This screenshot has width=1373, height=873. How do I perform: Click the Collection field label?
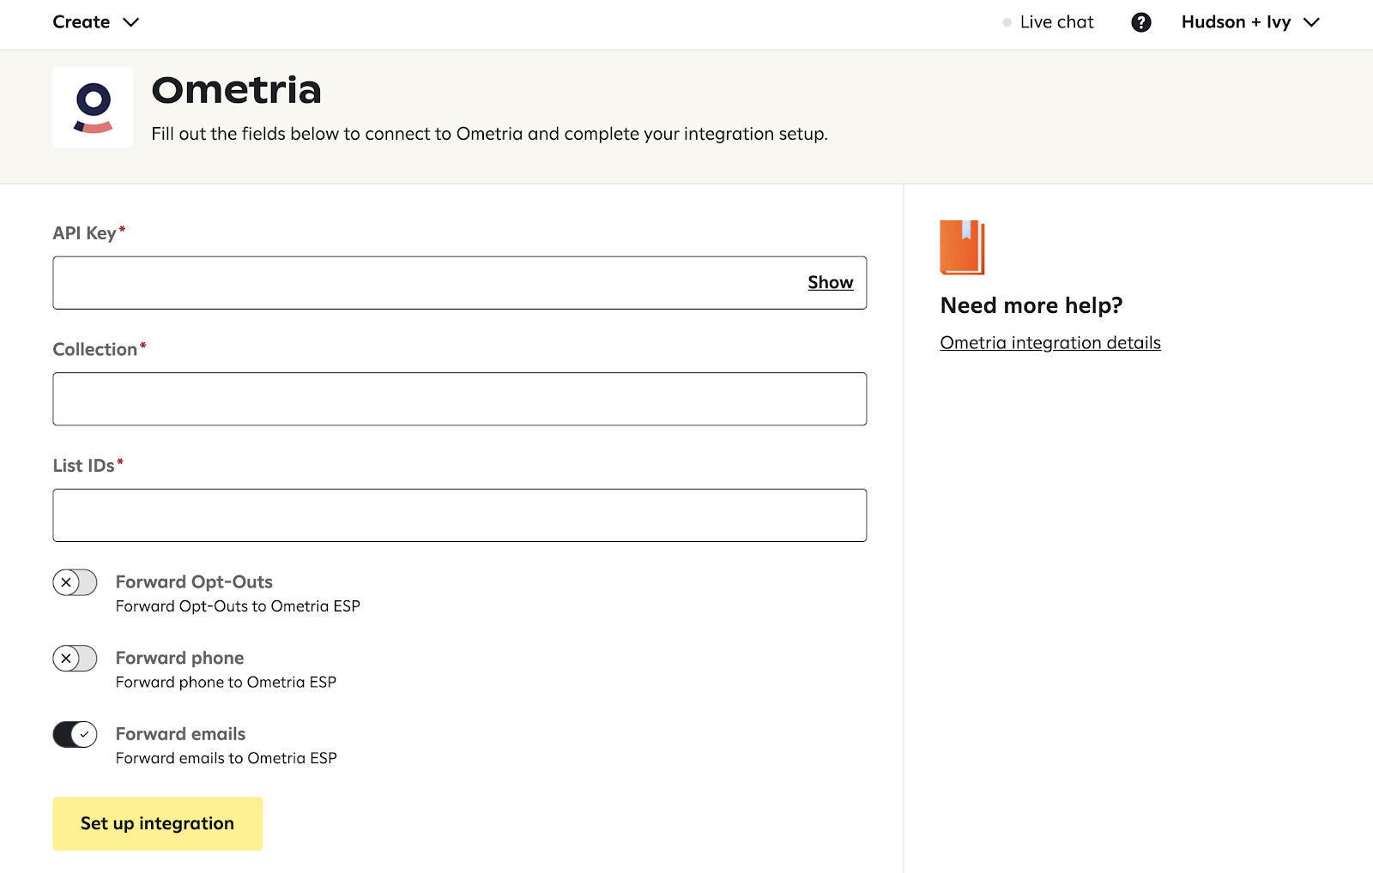pos(100,349)
